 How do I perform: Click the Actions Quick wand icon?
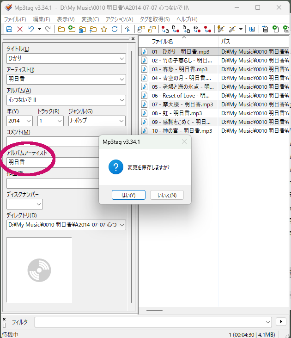coord(232,29)
